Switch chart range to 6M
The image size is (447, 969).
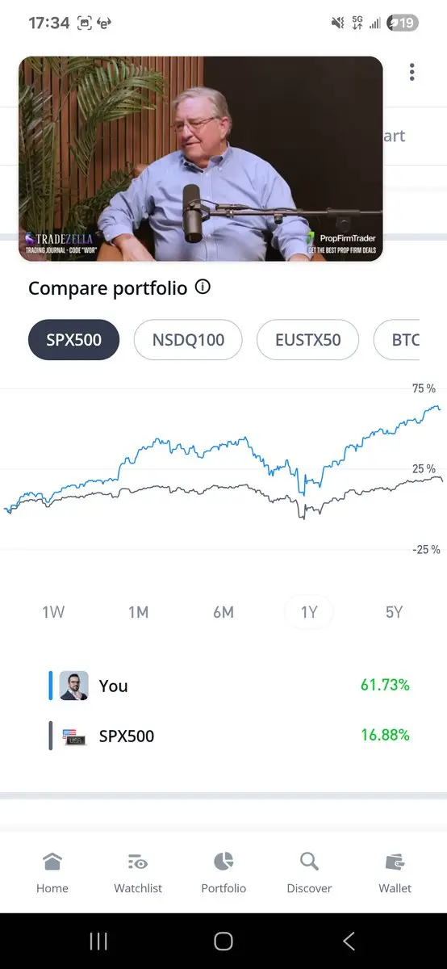223,612
